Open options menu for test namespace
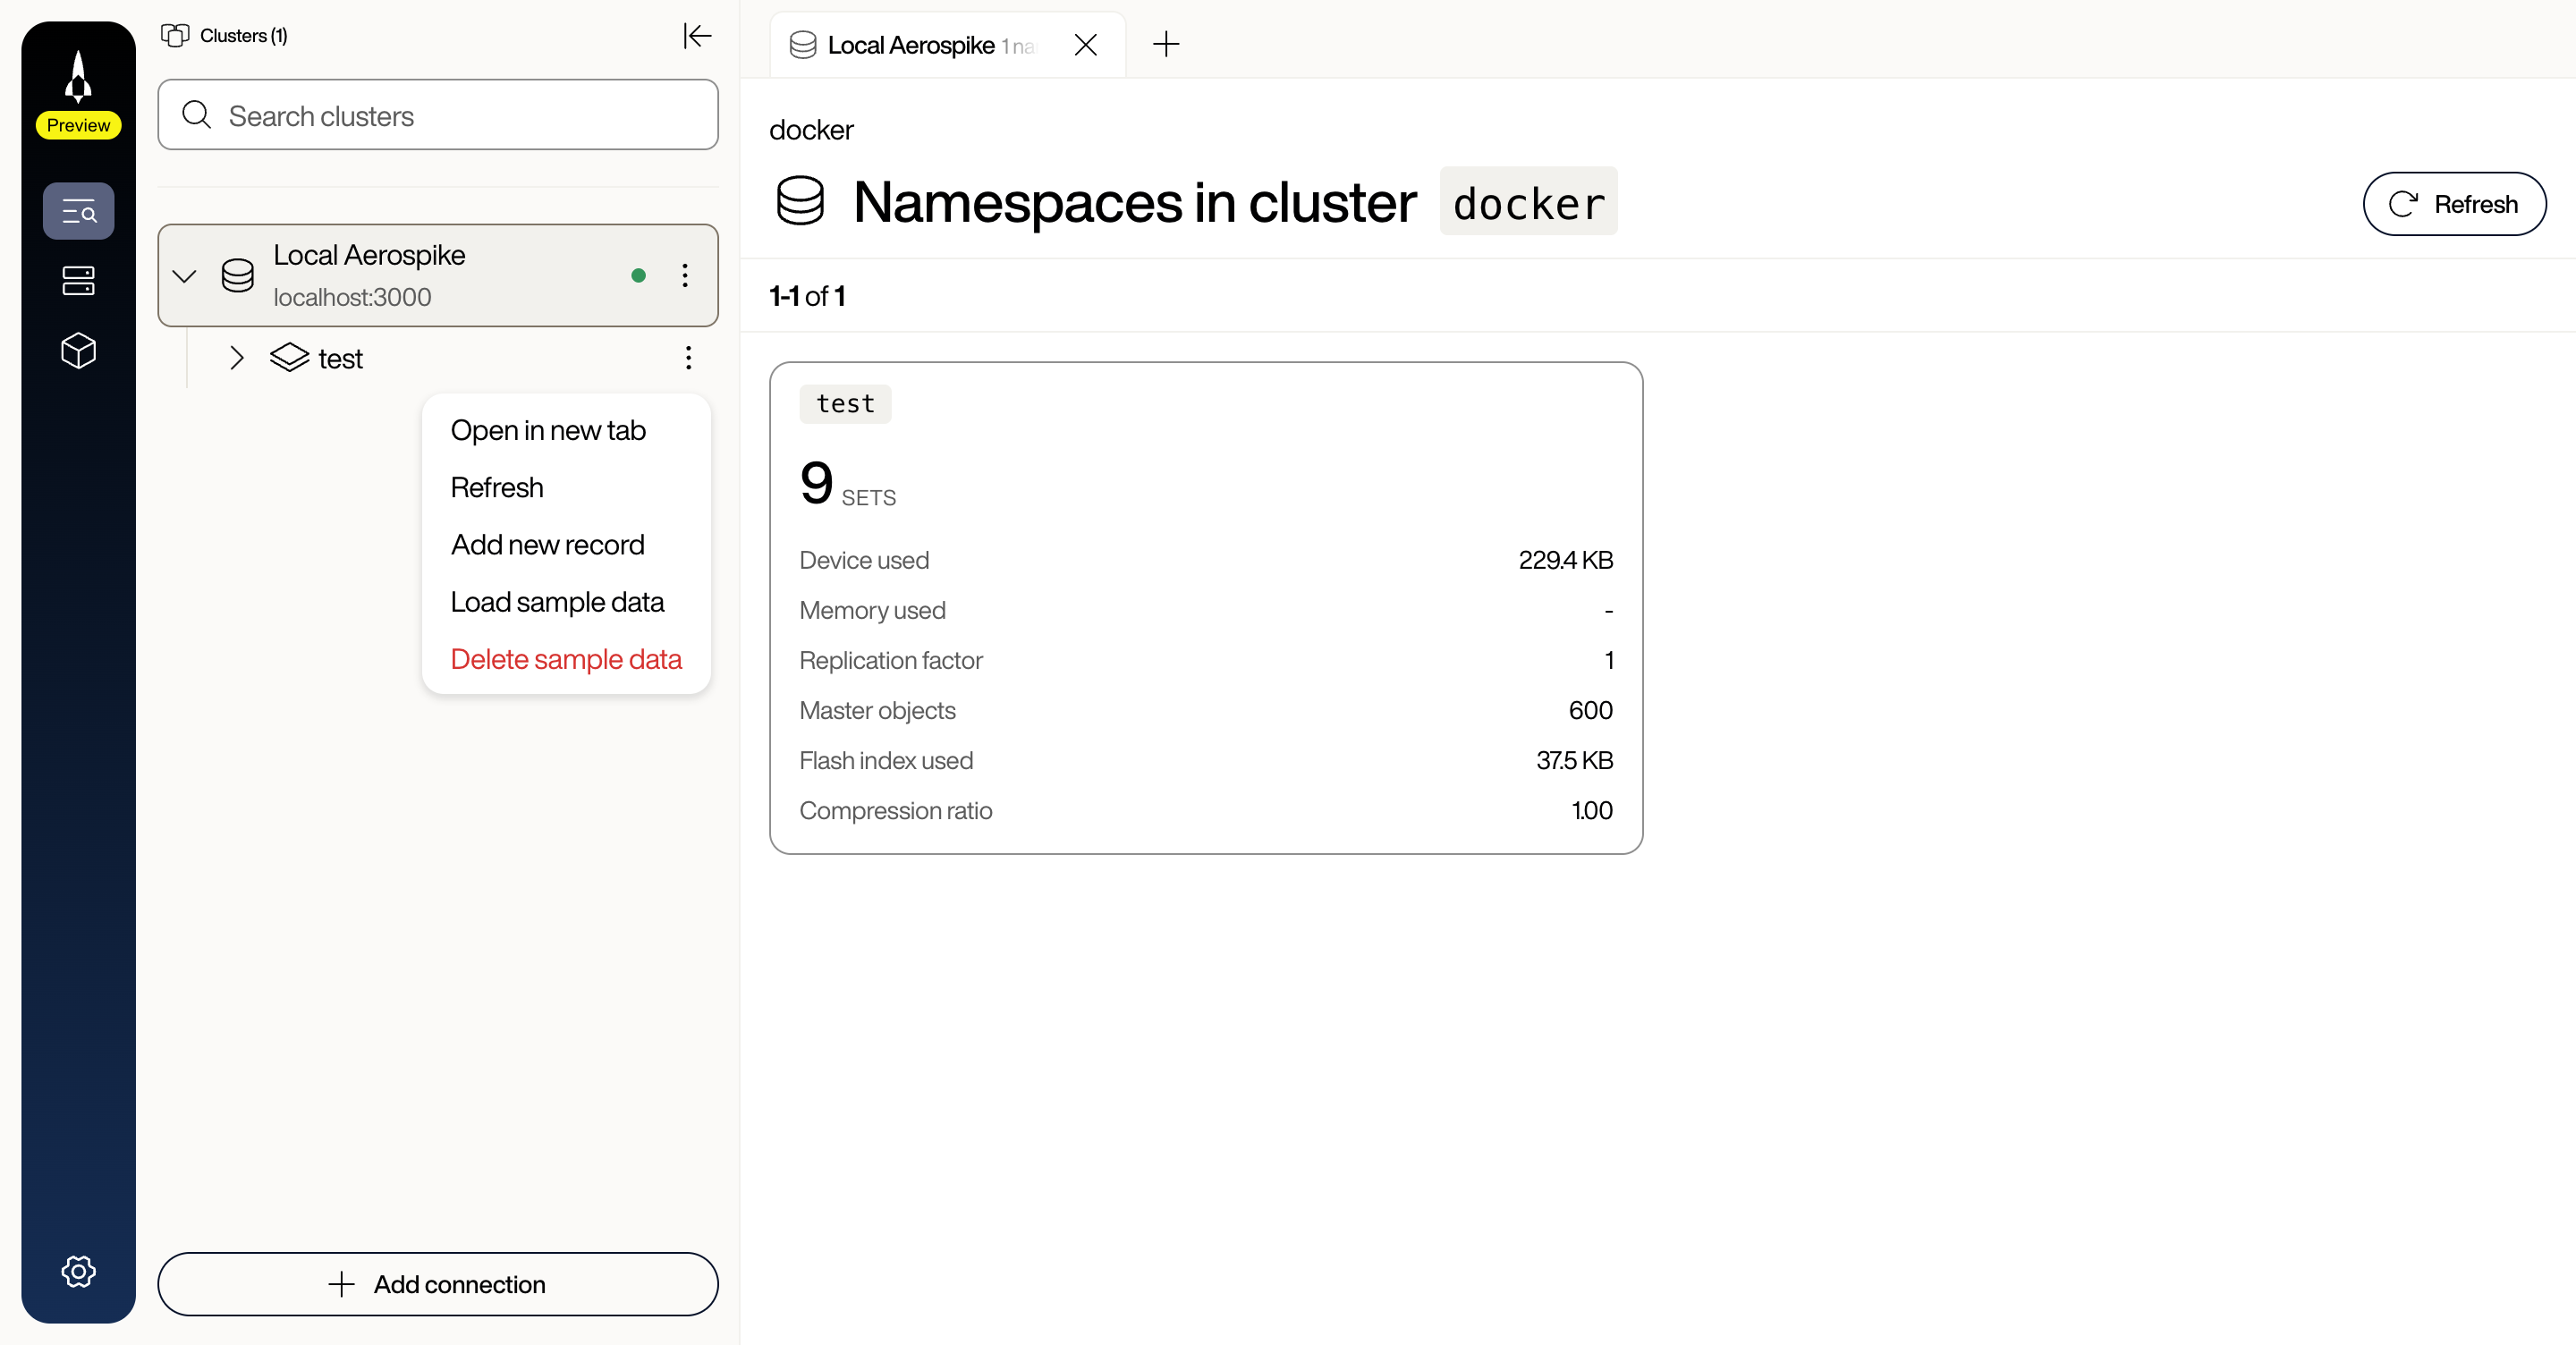The height and width of the screenshot is (1345, 2576). coord(688,358)
